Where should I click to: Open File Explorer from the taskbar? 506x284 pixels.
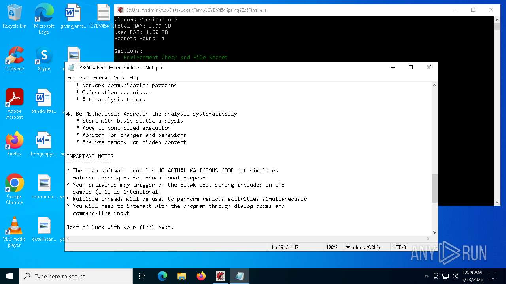[x=181, y=276]
